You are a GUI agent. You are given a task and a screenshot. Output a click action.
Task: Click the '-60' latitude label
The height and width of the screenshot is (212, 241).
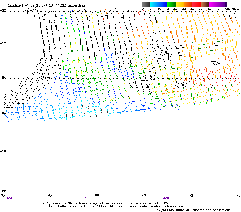(x=3, y=191)
